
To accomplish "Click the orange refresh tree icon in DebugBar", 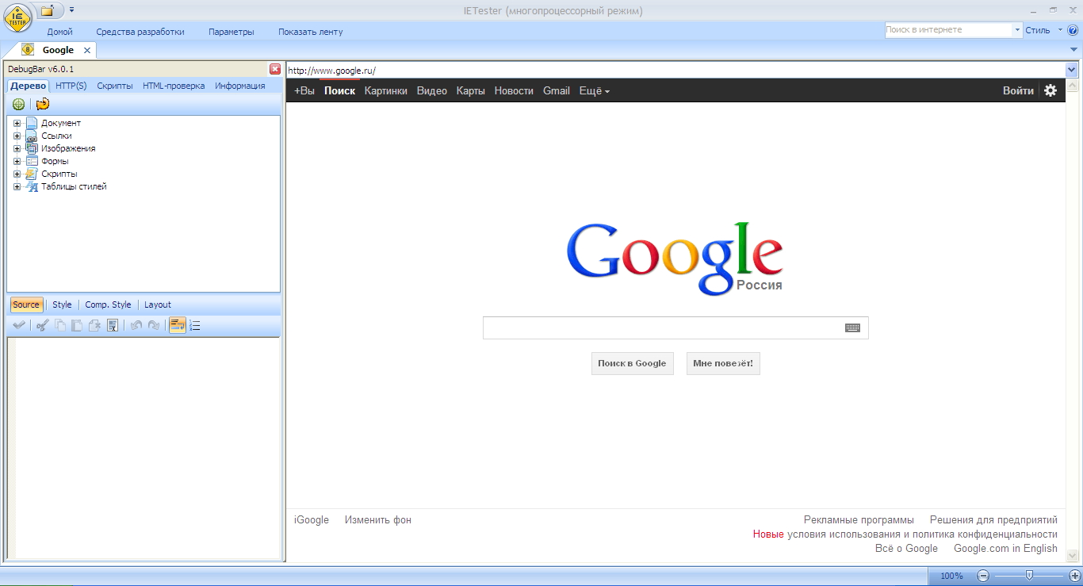I will [x=43, y=104].
